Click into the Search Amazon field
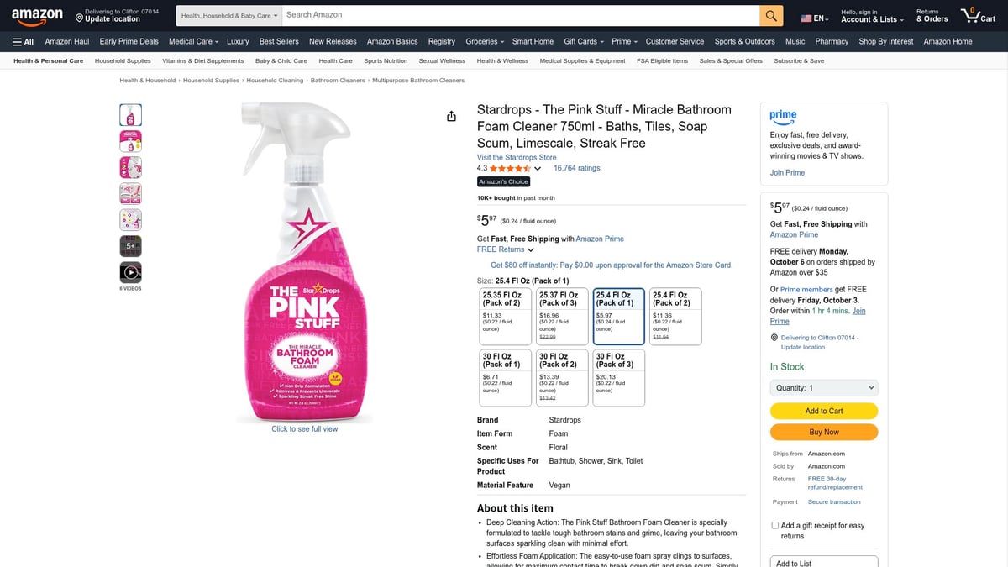1008x567 pixels. coord(521,15)
